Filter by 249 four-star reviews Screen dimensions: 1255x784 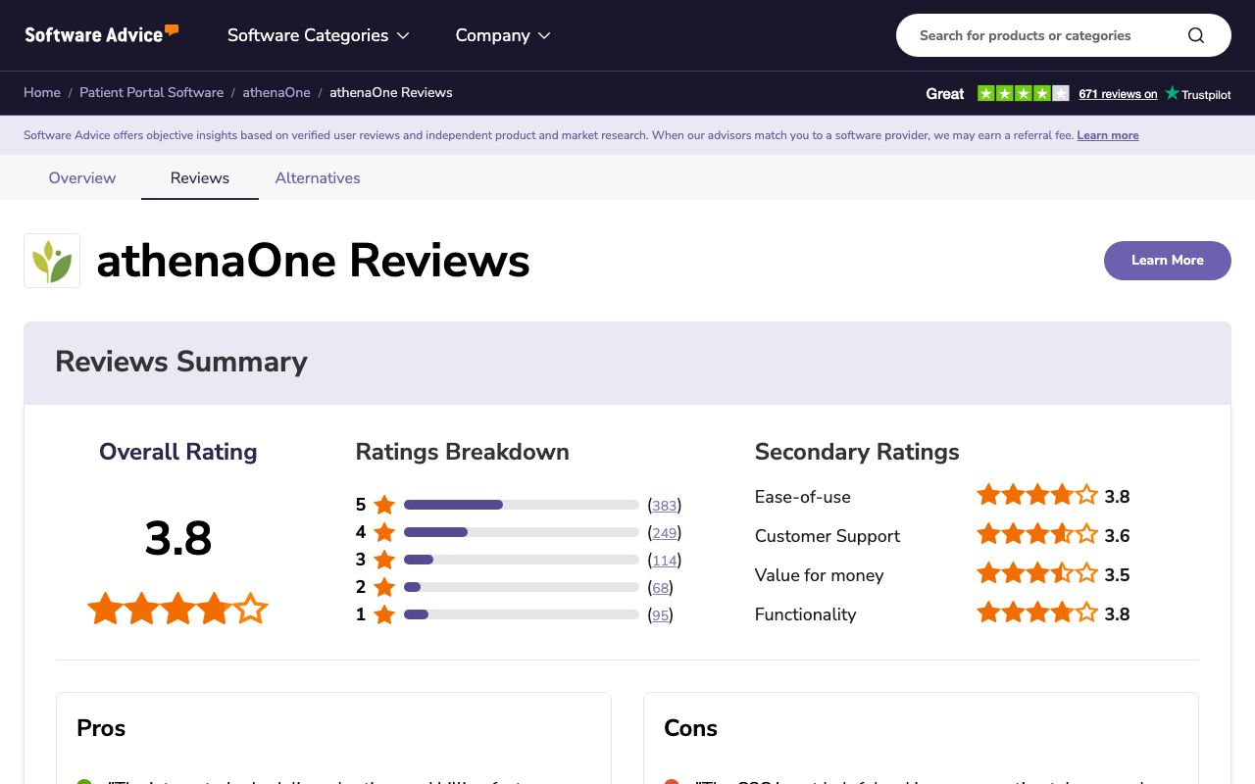pos(665,533)
